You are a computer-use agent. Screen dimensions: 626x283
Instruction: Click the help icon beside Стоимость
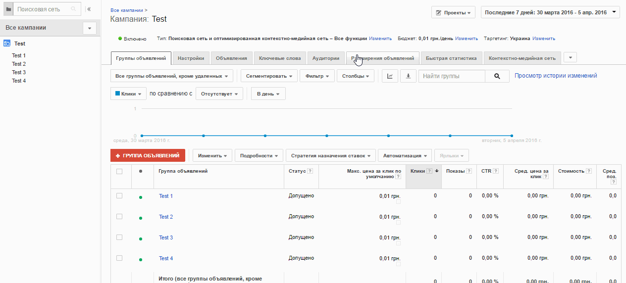(x=589, y=171)
